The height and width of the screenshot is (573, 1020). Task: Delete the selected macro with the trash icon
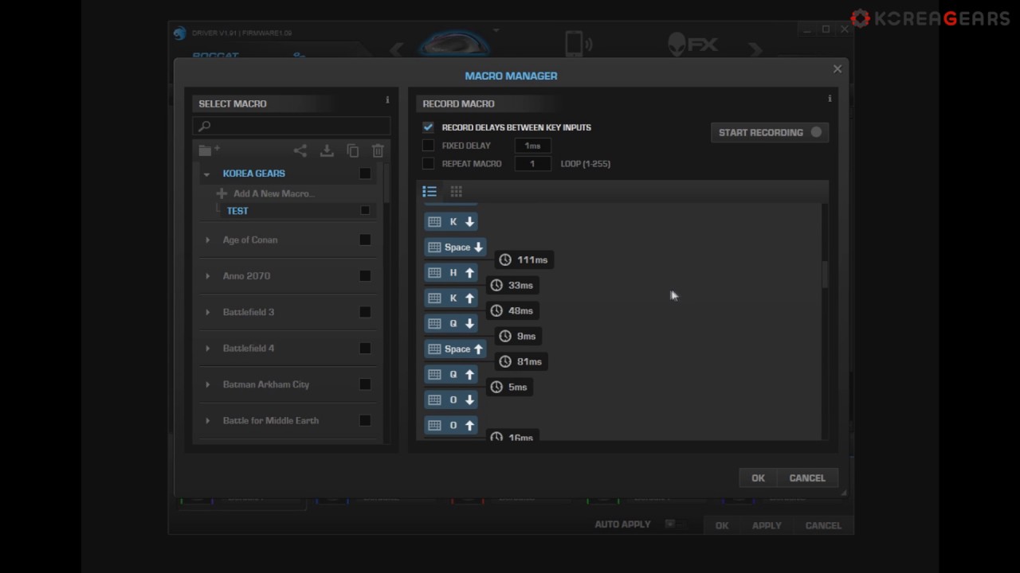pos(378,150)
